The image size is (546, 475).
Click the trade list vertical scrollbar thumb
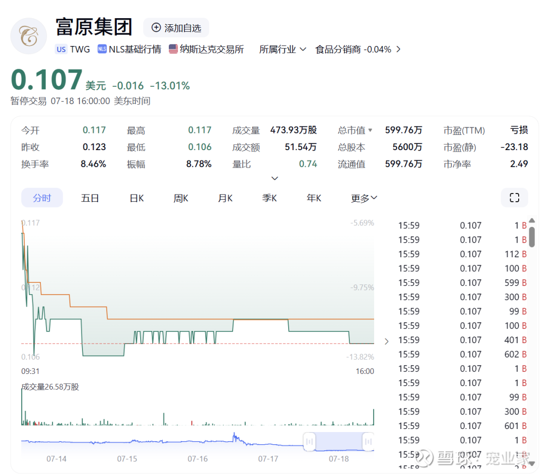coord(532,236)
